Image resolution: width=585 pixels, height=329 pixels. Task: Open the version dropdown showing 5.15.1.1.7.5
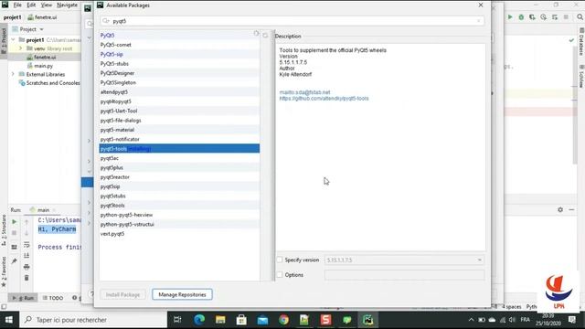point(404,260)
